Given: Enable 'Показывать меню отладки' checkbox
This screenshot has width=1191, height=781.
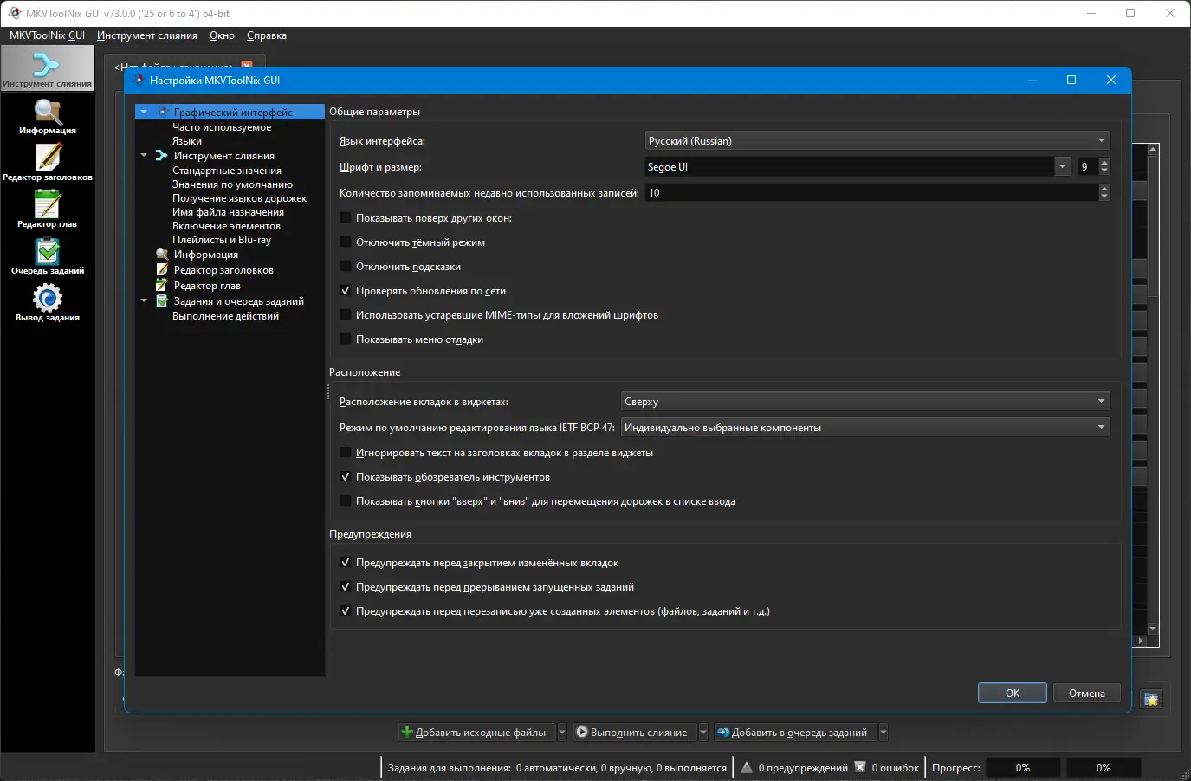Looking at the screenshot, I should coord(346,339).
